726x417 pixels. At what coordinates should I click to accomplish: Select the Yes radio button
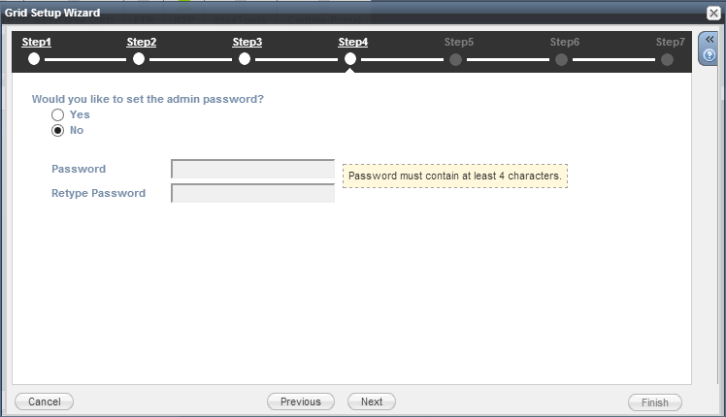click(x=58, y=114)
